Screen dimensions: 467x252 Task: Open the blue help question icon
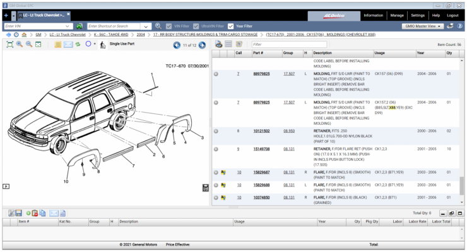460,26
